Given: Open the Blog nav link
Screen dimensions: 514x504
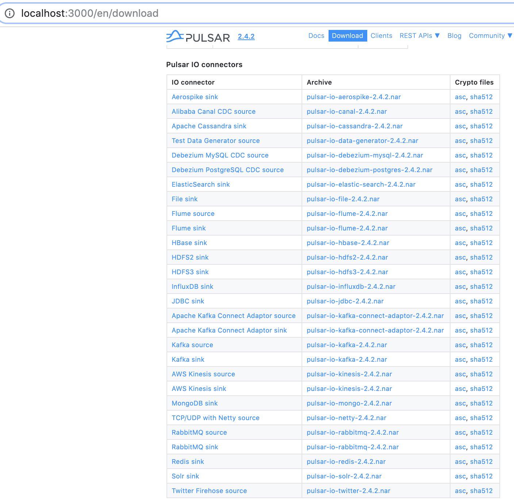Looking at the screenshot, I should click(x=454, y=36).
